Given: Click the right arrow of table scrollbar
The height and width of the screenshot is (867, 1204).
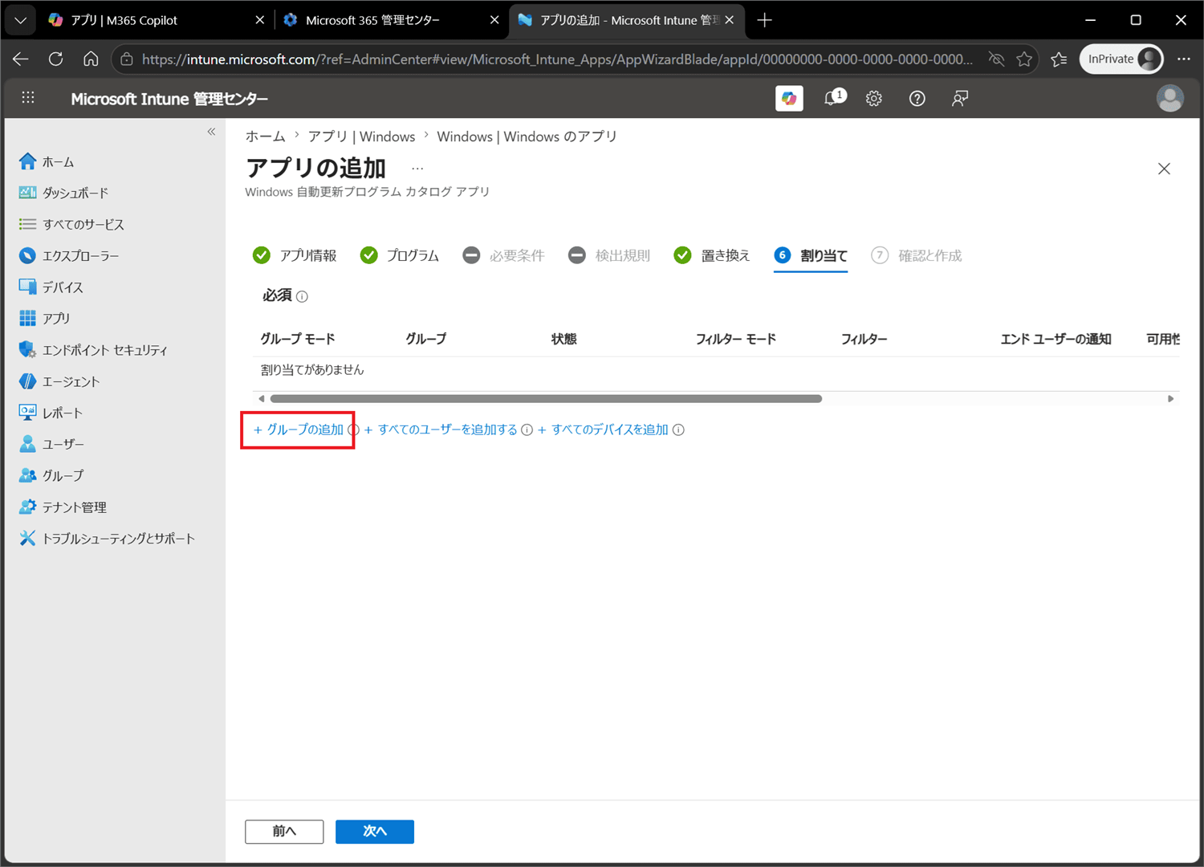Looking at the screenshot, I should (1170, 398).
